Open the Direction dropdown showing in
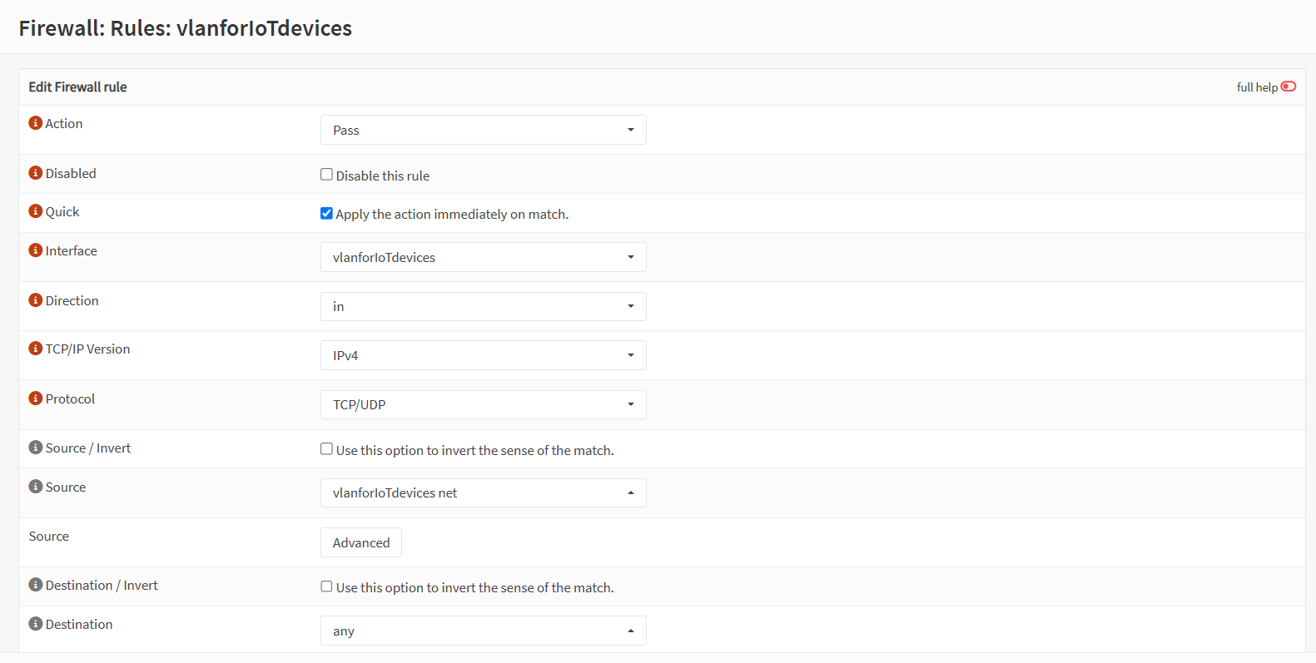Image resolution: width=1316 pixels, height=663 pixels. pos(484,306)
